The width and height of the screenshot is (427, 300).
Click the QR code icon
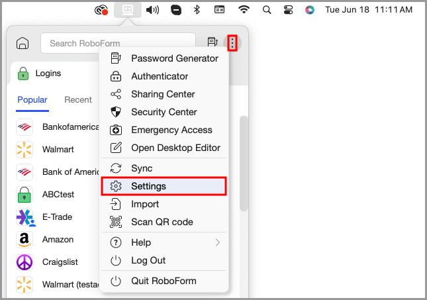point(116,222)
